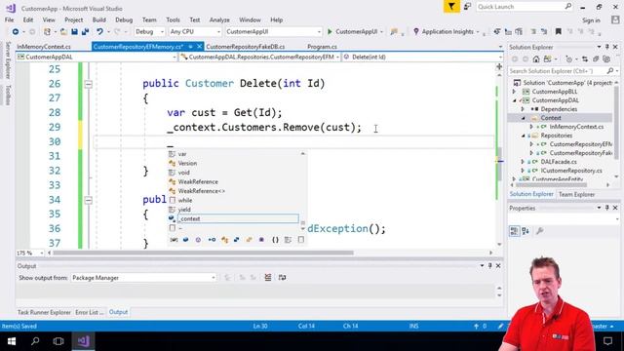Toggle the locals and parameters IntelliSense filter
Screen dimensions: 624x351
click(x=174, y=240)
